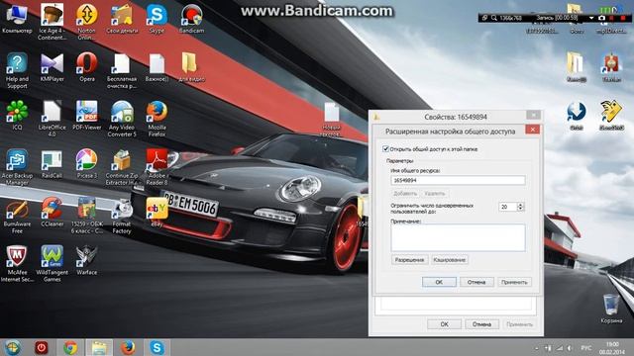This screenshot has height=356, width=634.
Task: Click the red power icon on taskbar
Action: coord(42,347)
